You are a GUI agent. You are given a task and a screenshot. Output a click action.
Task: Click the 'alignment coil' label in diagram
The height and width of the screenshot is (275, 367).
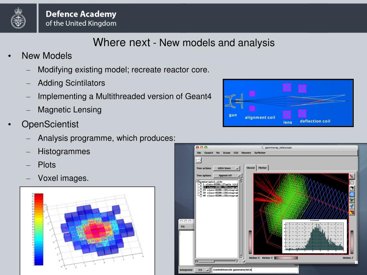(260, 117)
